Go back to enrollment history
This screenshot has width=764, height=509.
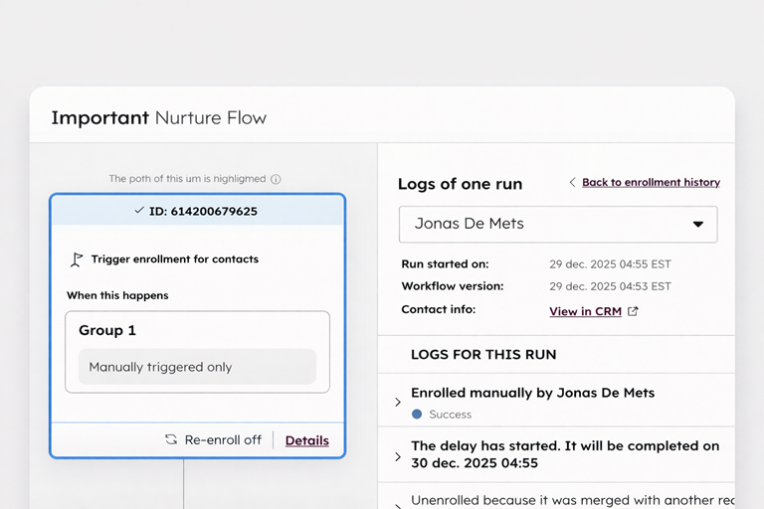pyautogui.click(x=651, y=182)
